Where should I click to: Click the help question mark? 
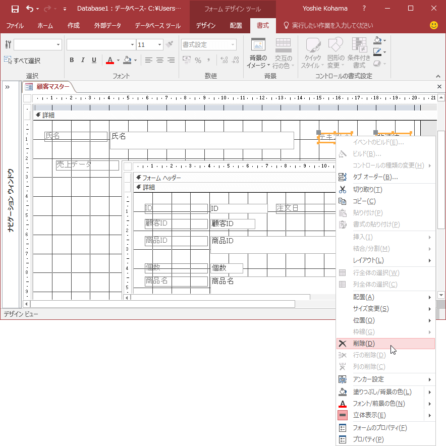[364, 9]
